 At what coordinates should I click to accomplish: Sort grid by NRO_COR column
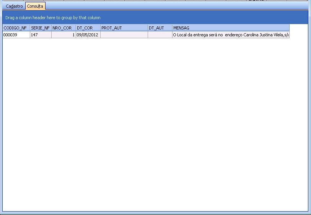pyautogui.click(x=63, y=28)
